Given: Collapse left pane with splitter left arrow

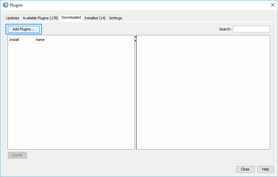Looking at the screenshot, I should pyautogui.click(x=135, y=37).
